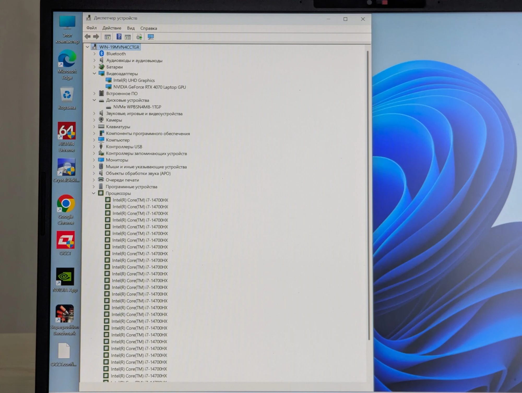Open the NVIDIA App desktop shortcut
This screenshot has width=522, height=393.
[x=65, y=280]
